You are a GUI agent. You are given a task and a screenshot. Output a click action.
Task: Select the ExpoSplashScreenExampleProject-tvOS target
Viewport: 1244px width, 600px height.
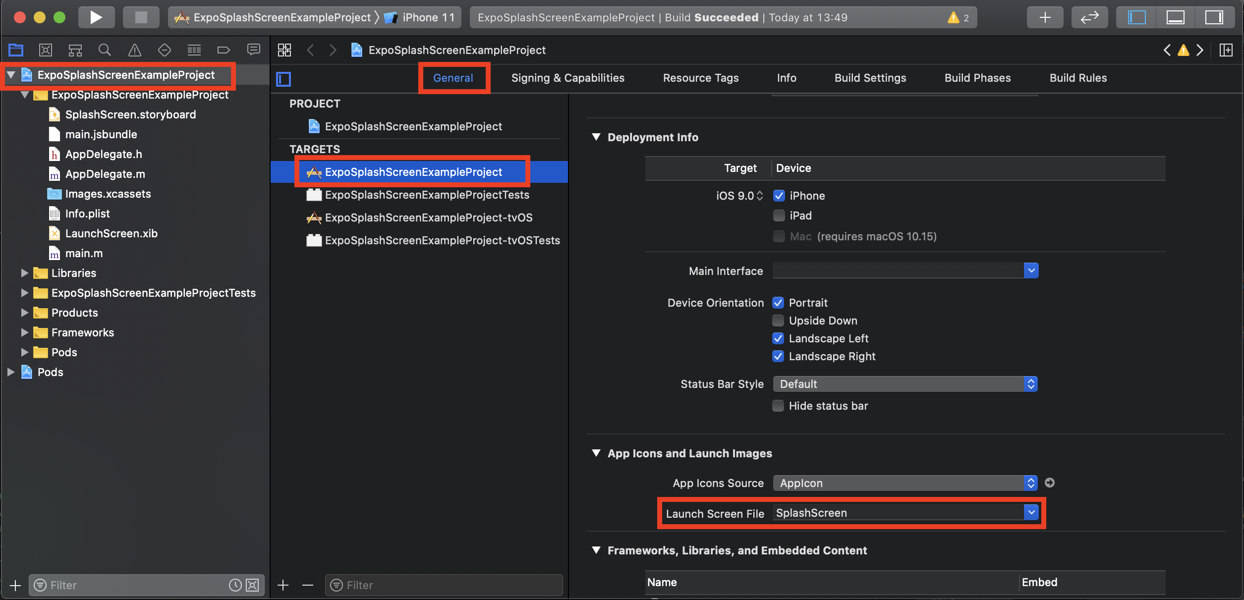428,218
